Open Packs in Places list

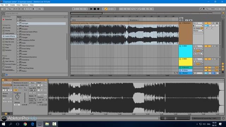tap(7, 59)
